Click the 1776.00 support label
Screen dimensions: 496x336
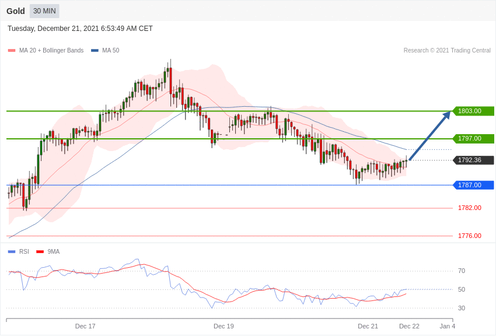coord(470,236)
